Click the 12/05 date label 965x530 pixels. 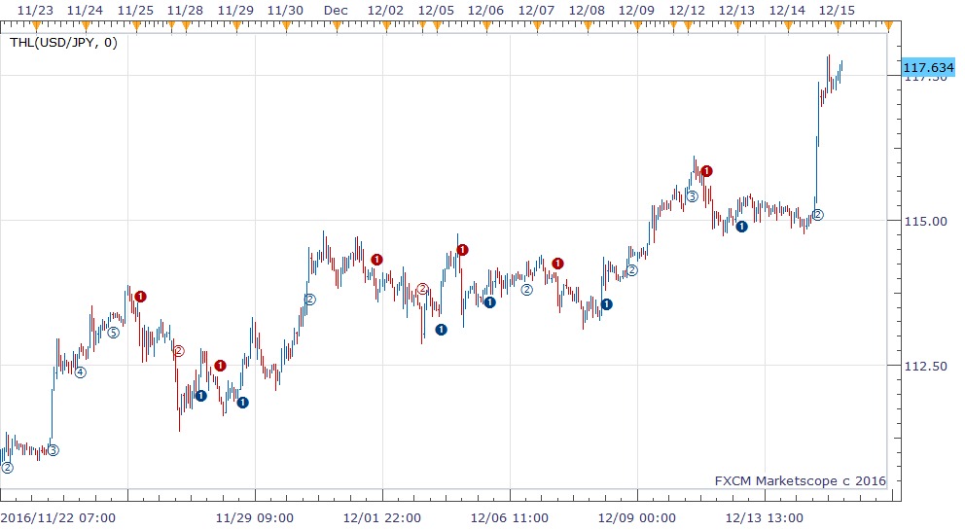click(437, 11)
